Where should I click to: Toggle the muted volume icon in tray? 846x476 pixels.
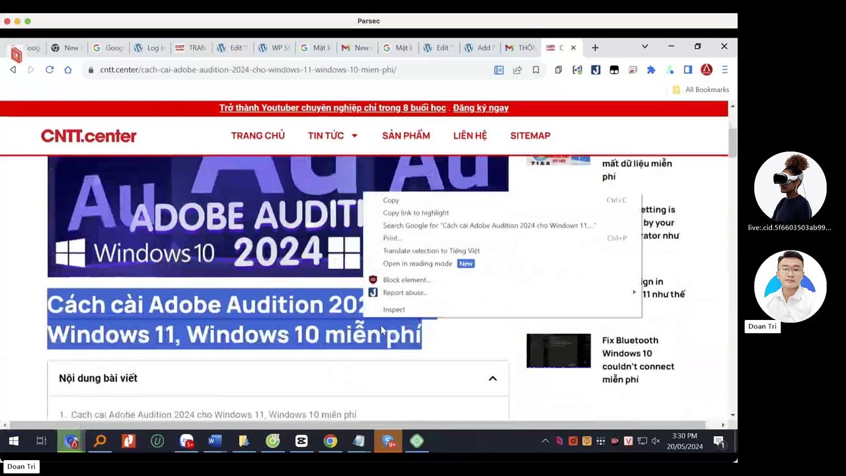[656, 441]
